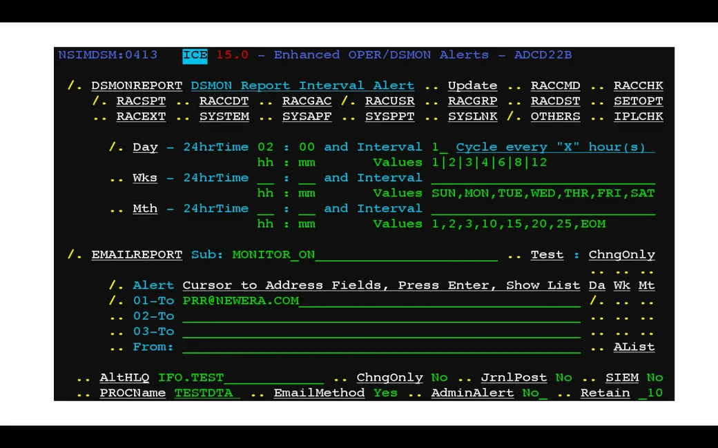Screen dimensions: 718x448
Task: Click the ChngOnly label beside Test
Action: click(622, 254)
